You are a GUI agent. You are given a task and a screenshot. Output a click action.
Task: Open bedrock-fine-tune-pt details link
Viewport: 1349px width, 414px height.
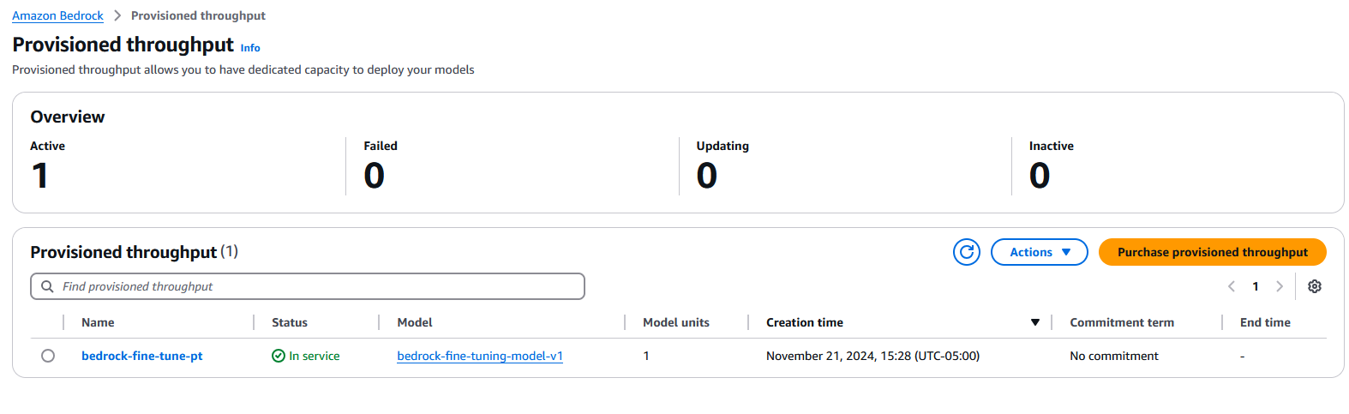(x=142, y=356)
